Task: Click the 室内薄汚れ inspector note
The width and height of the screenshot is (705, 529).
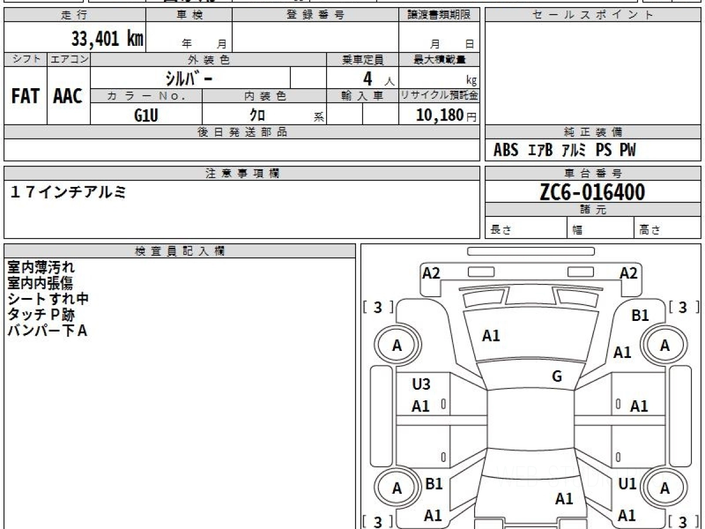Action: point(41,267)
